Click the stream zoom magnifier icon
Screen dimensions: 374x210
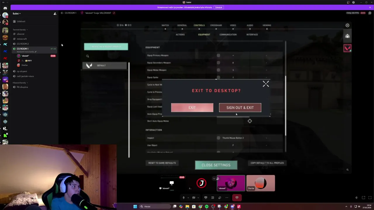[347, 169]
